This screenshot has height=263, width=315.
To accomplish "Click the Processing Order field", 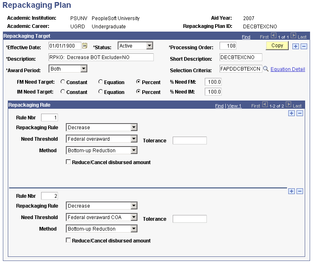I will click(228, 46).
